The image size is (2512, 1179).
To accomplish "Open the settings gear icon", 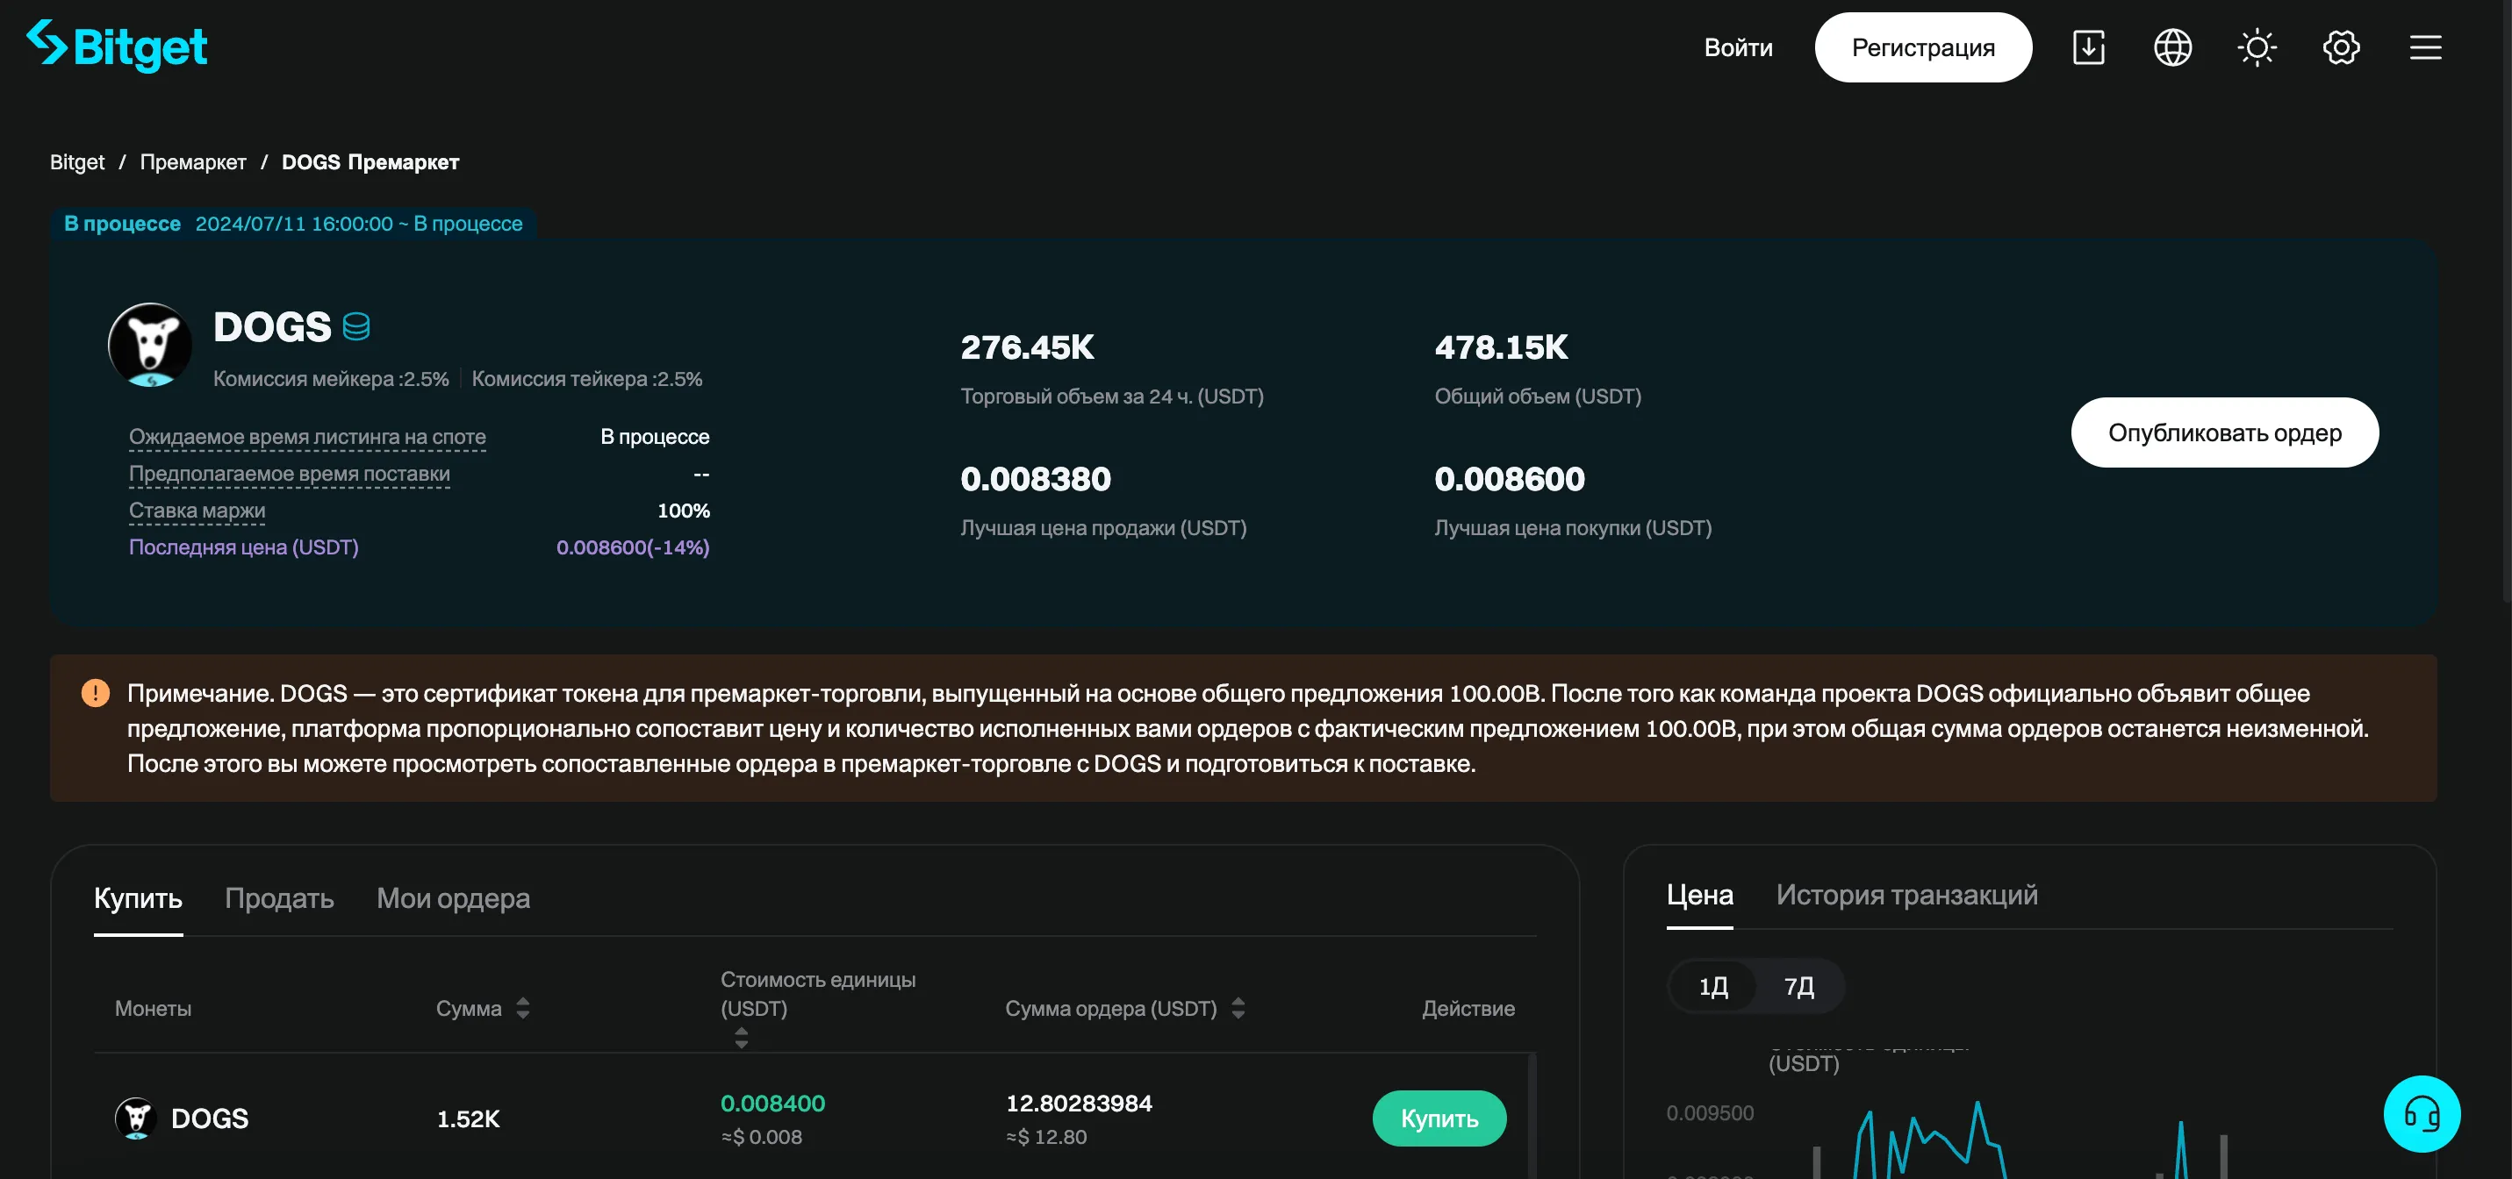I will [2340, 46].
